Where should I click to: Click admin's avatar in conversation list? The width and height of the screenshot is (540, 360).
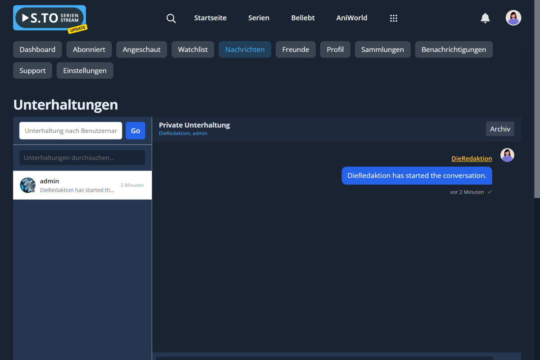coord(27,185)
